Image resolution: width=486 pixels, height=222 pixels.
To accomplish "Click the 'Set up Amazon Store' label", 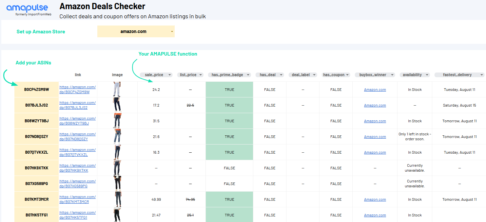I will pos(41,32).
